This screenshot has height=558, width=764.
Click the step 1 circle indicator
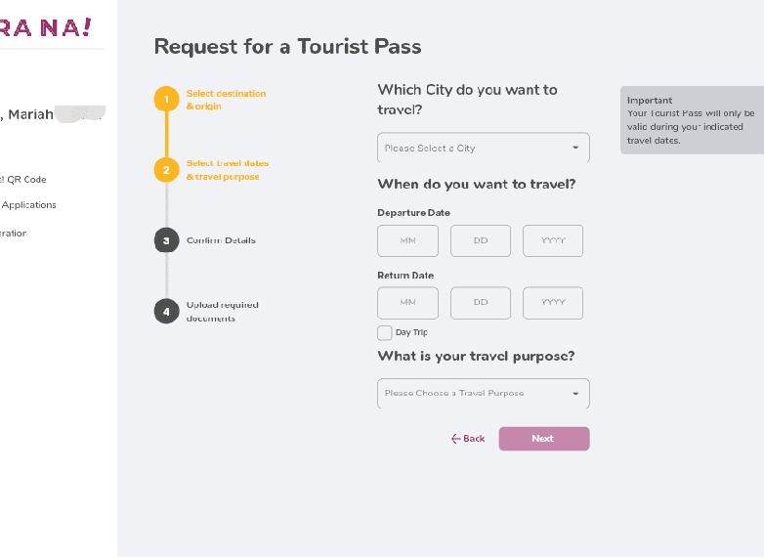[x=167, y=100]
